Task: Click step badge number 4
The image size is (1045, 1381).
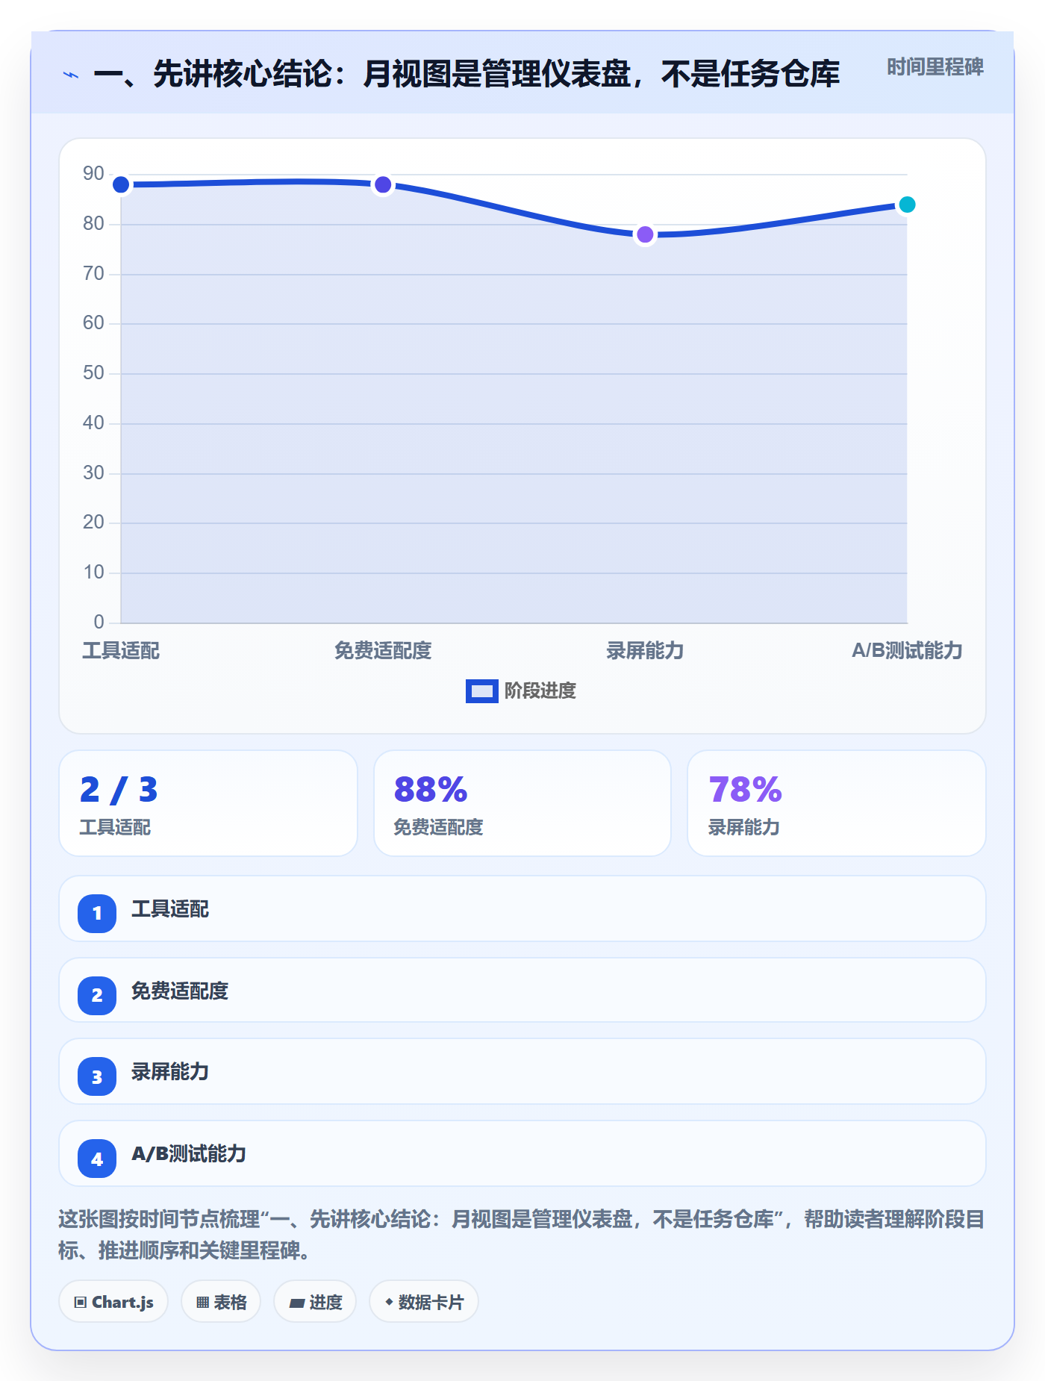Action: point(97,1159)
